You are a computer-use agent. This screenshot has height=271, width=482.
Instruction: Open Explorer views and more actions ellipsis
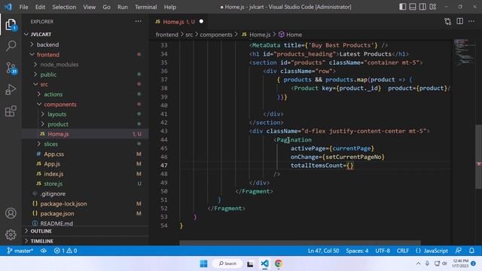tap(138, 21)
